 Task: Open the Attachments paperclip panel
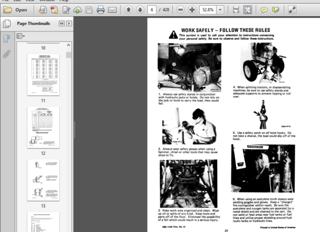click(x=6, y=54)
